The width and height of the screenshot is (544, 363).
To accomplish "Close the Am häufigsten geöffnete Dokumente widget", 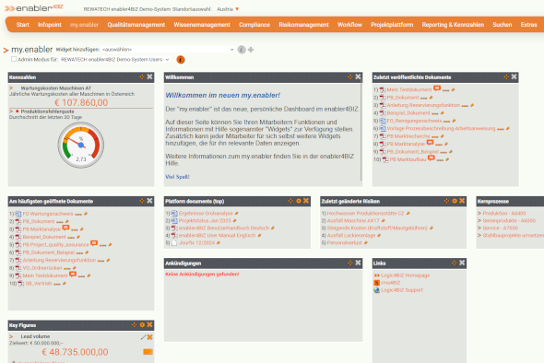I will pyautogui.click(x=149, y=201).
